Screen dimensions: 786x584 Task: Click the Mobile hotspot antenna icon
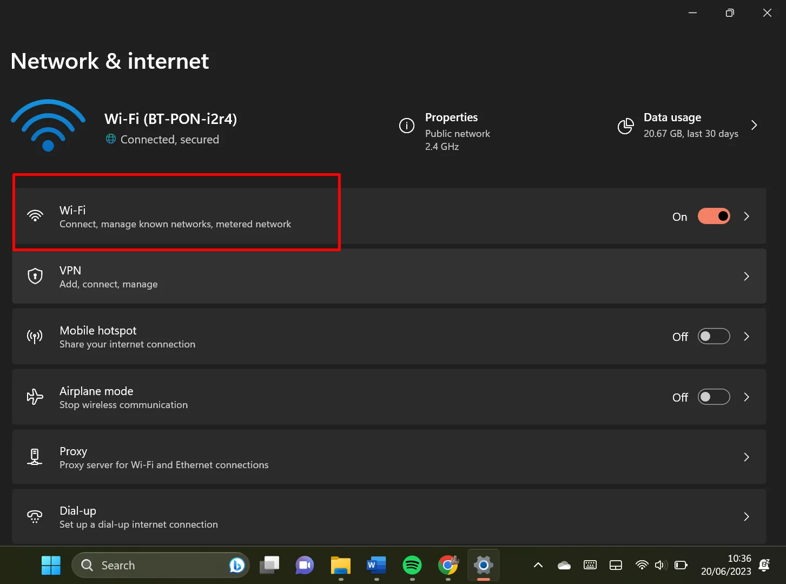35,337
